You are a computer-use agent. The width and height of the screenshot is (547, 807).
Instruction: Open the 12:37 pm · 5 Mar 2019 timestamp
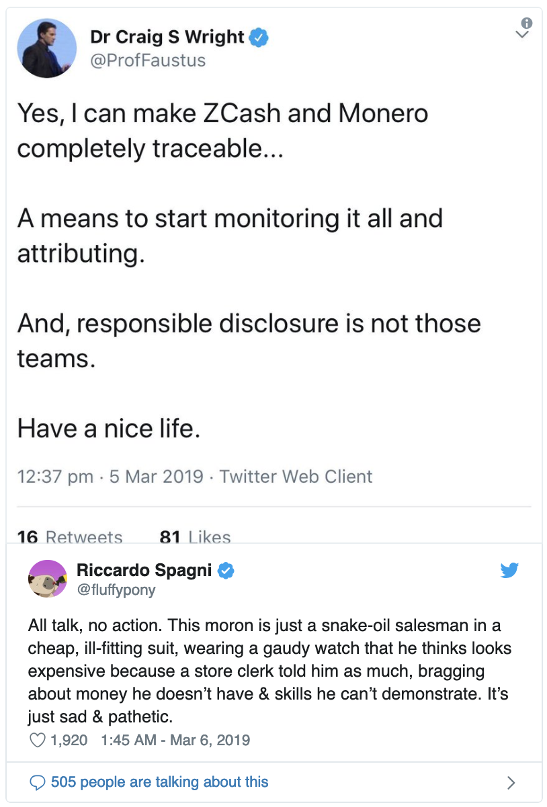(x=110, y=477)
